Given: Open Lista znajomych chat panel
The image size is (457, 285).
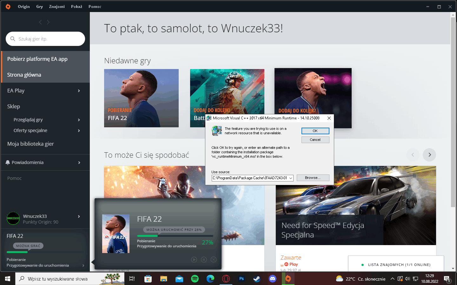Looking at the screenshot, I should click(x=396, y=264).
